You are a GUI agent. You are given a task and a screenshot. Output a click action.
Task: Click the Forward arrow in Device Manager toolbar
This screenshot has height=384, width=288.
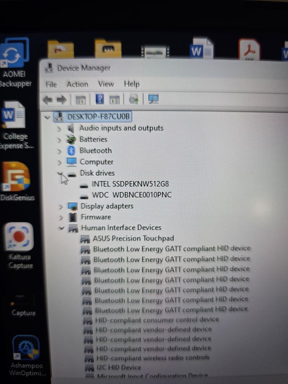click(62, 100)
